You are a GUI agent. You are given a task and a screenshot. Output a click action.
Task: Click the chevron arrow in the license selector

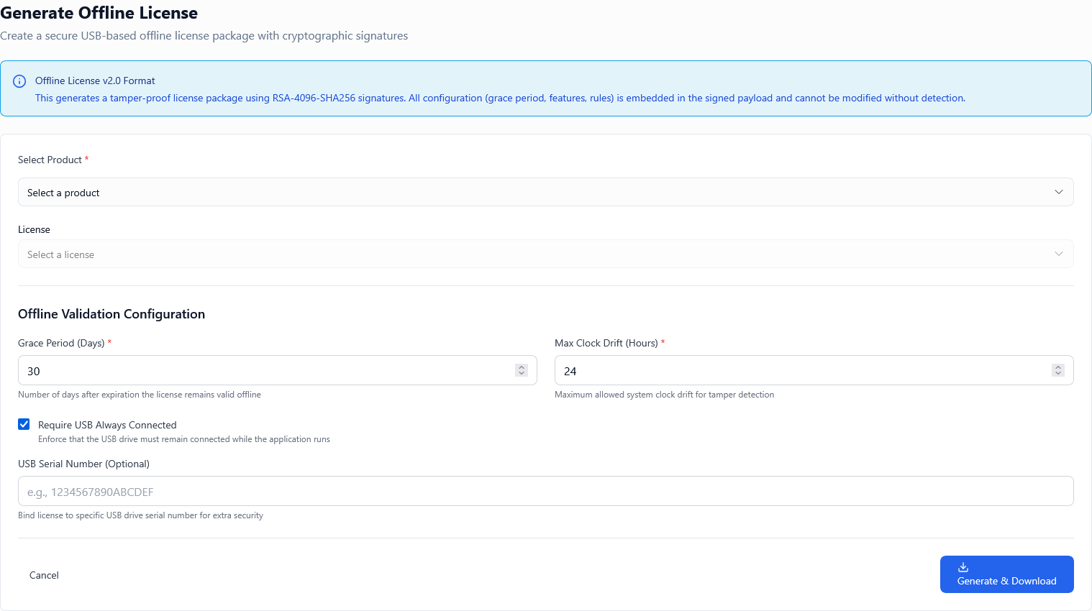(1058, 254)
